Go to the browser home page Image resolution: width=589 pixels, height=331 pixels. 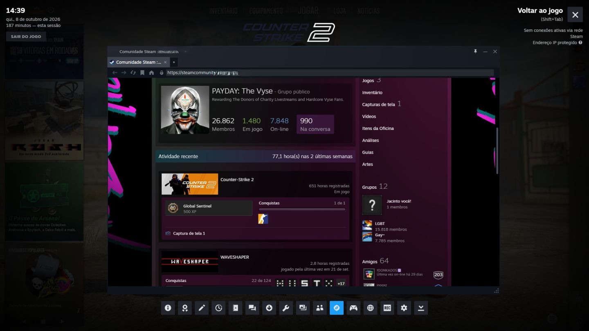151,73
